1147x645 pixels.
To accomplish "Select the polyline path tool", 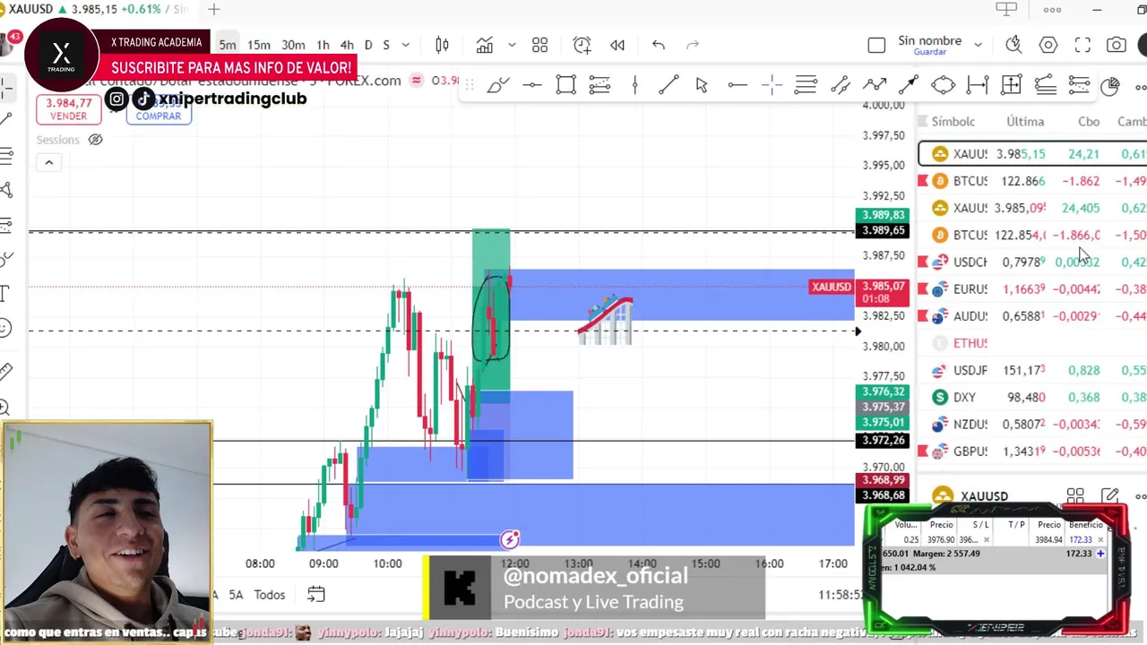I will click(x=874, y=85).
